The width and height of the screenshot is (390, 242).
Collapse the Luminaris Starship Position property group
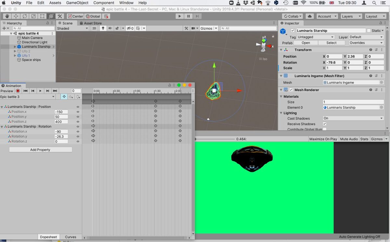pos(2,107)
